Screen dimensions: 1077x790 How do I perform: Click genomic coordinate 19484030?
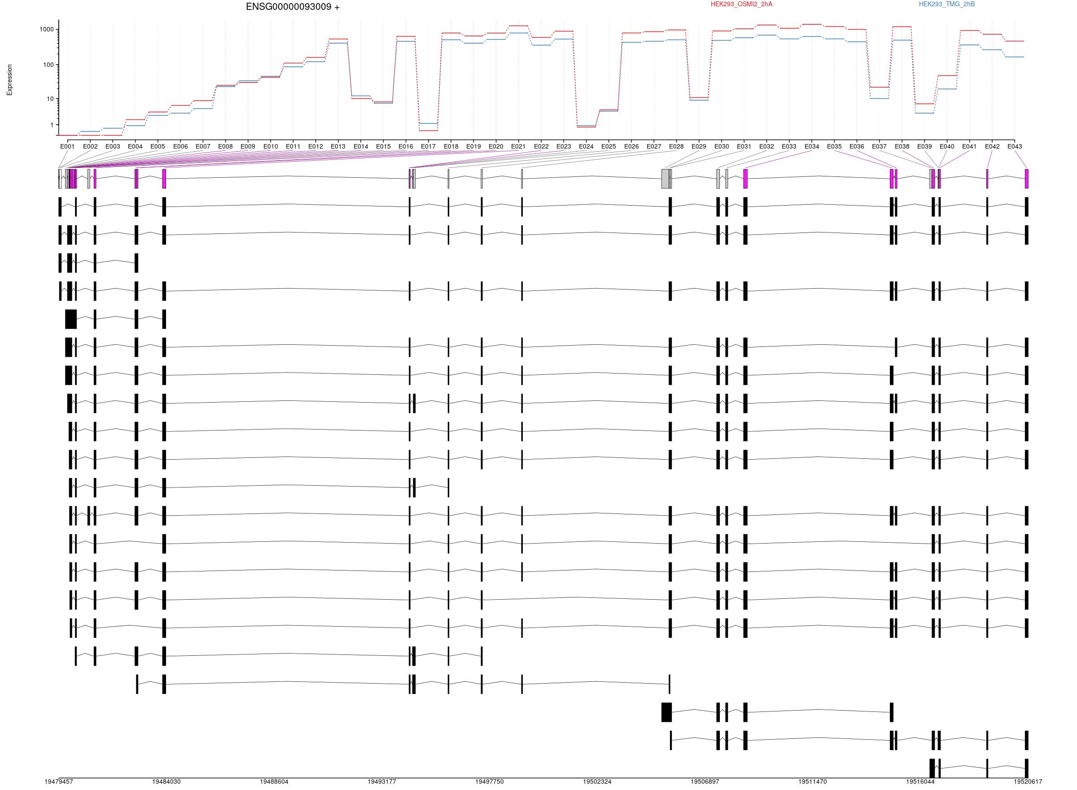pyautogui.click(x=166, y=781)
